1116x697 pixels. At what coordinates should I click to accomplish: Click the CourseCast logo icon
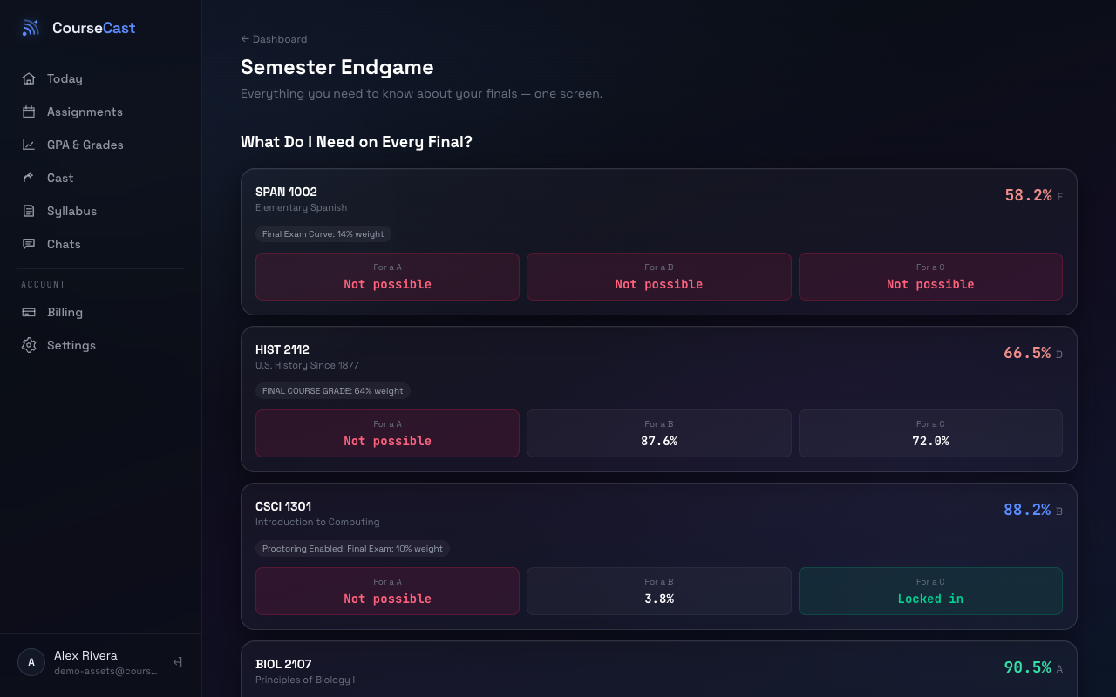click(31, 28)
